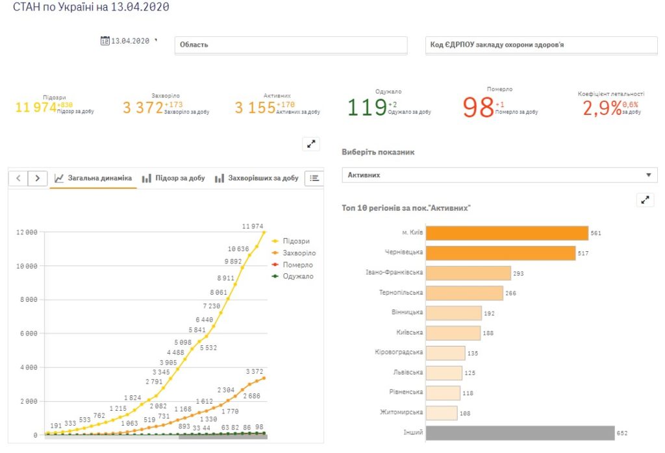Select the м. Київ bar
665x453 pixels.
(507, 233)
